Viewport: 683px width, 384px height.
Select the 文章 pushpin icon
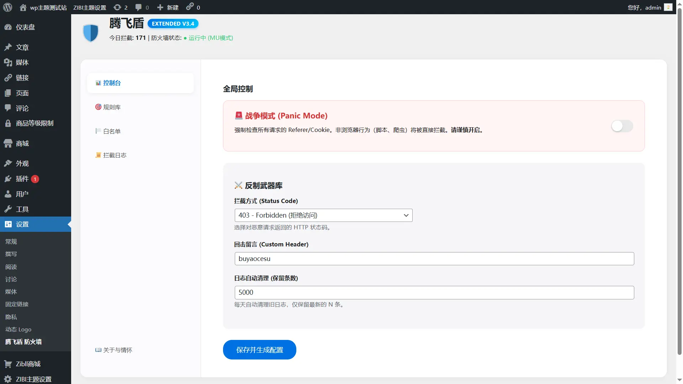(x=9, y=47)
